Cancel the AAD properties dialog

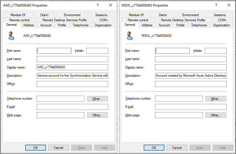tap(59, 148)
